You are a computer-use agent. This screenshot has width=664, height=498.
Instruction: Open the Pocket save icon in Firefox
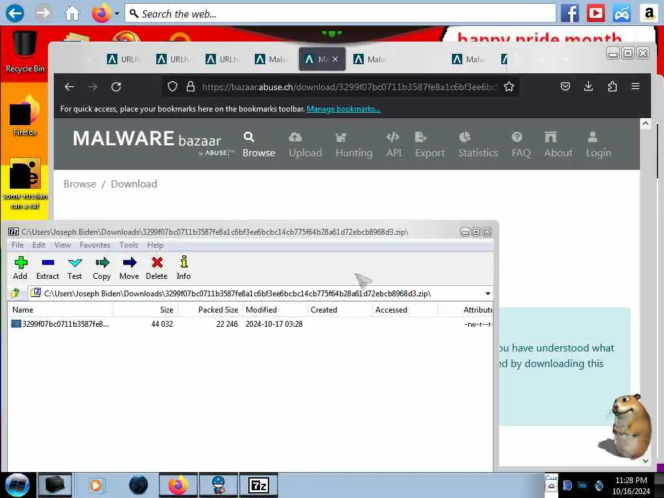click(x=565, y=87)
